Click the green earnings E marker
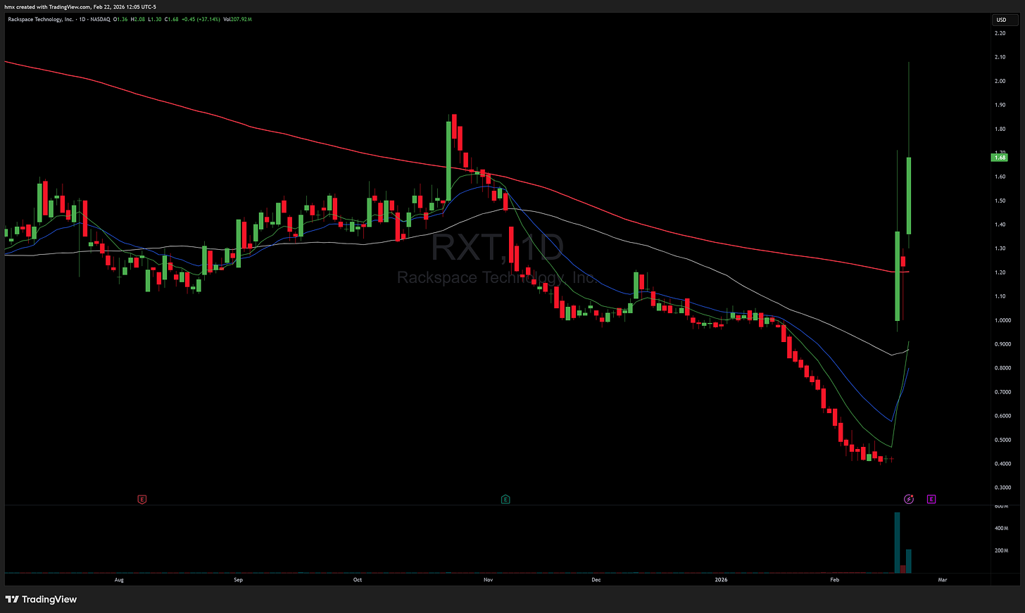 point(505,499)
